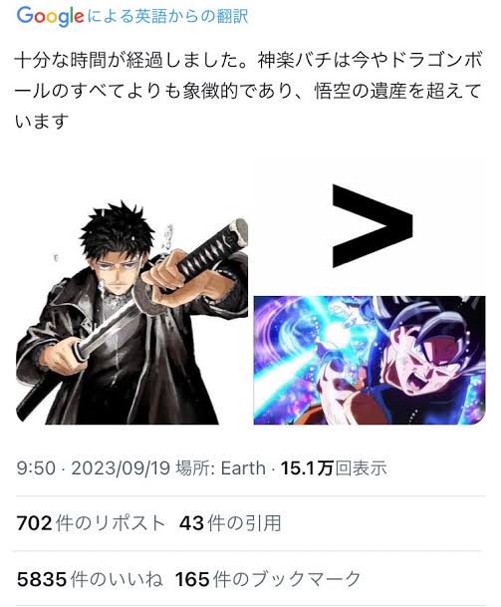This screenshot has width=501, height=607.
Task: Open the swordsman manga image
Action: tap(131, 312)
